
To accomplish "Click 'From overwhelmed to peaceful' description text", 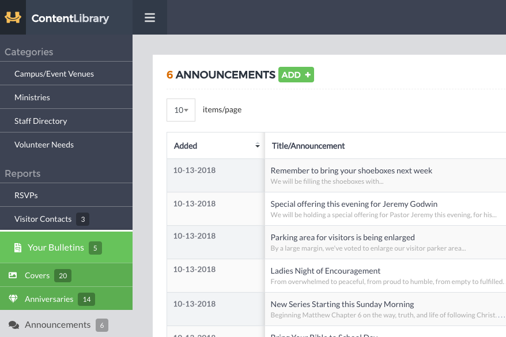I will point(387,282).
